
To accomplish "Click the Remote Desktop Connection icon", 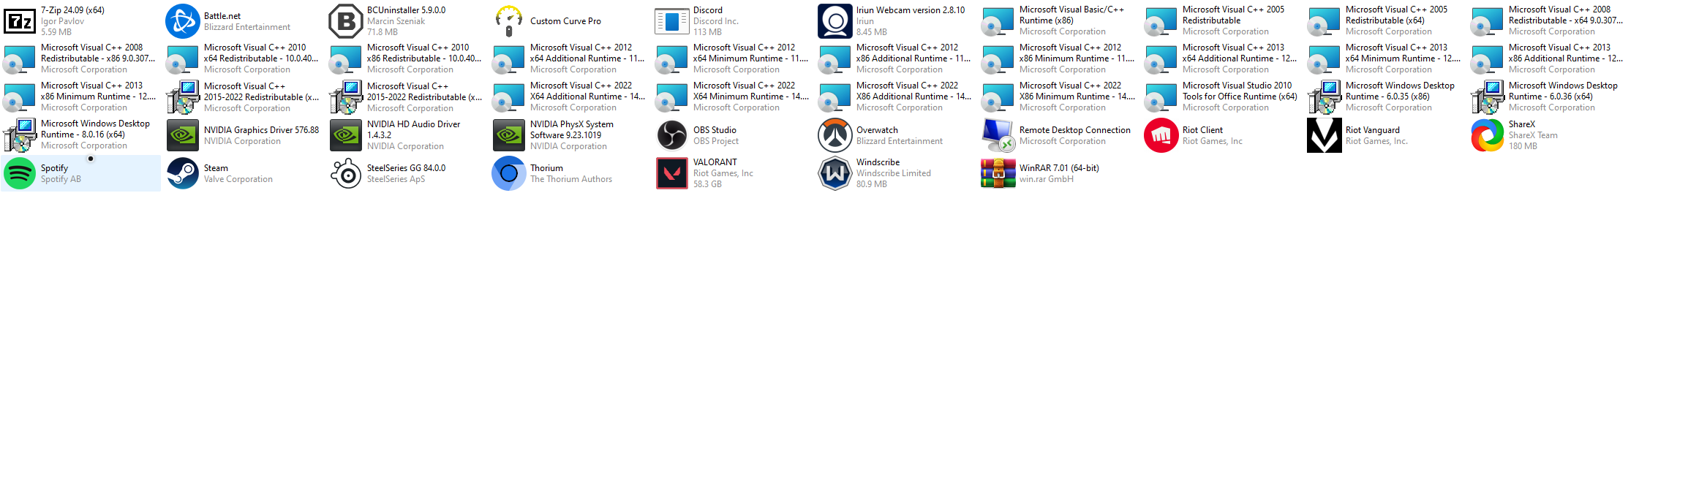I will [998, 135].
